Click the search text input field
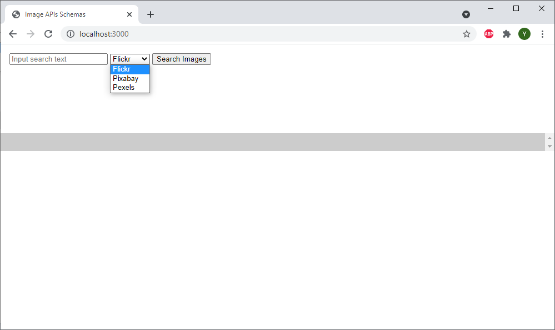The height and width of the screenshot is (330, 555). [58, 59]
